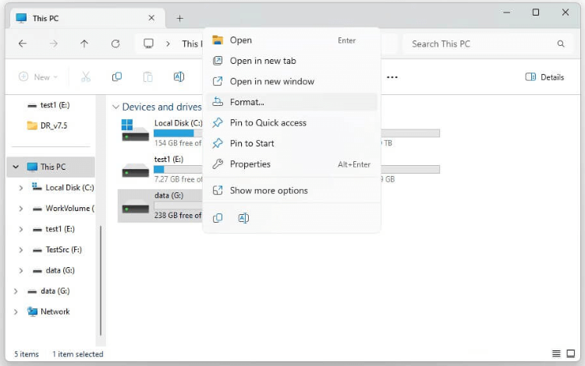
Task: Select TestSrc (F:) in sidebar
Action: coord(58,250)
